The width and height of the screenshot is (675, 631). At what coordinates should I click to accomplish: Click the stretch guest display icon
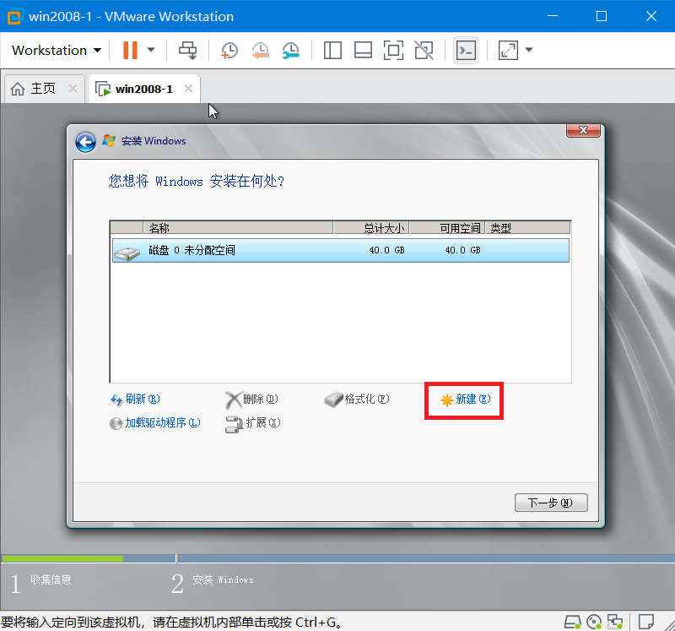point(508,50)
